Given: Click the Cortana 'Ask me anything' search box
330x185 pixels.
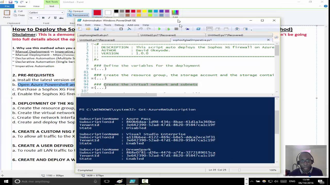Looking at the screenshot, I should [x=56, y=181].
